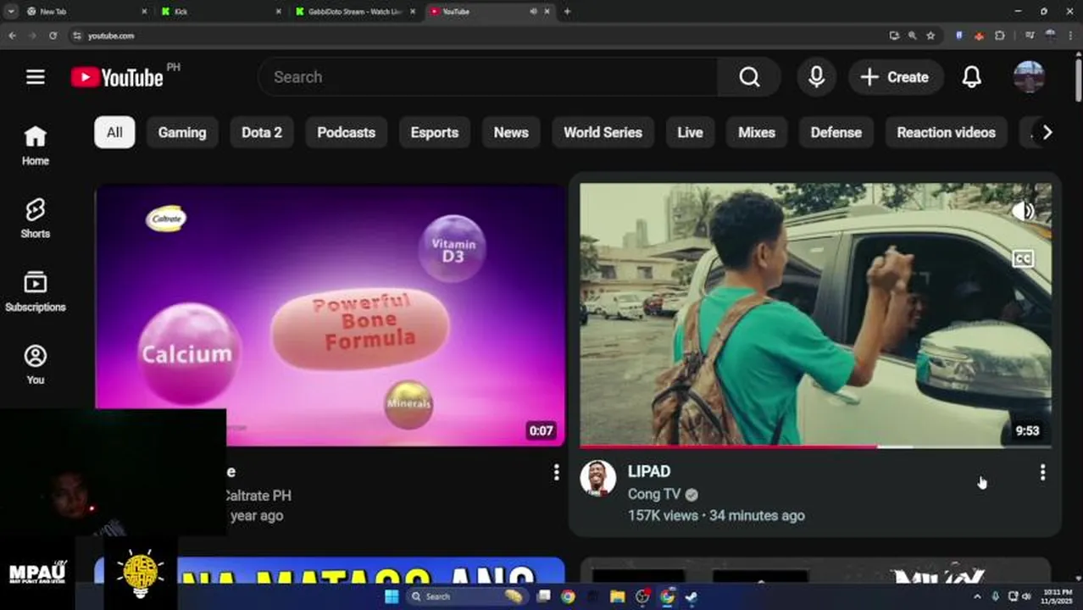The height and width of the screenshot is (610, 1083).
Task: Open the Chrome zoom magnifier icon
Action: point(912,36)
